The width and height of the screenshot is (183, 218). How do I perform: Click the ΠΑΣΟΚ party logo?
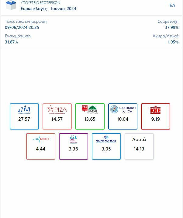[90, 109]
